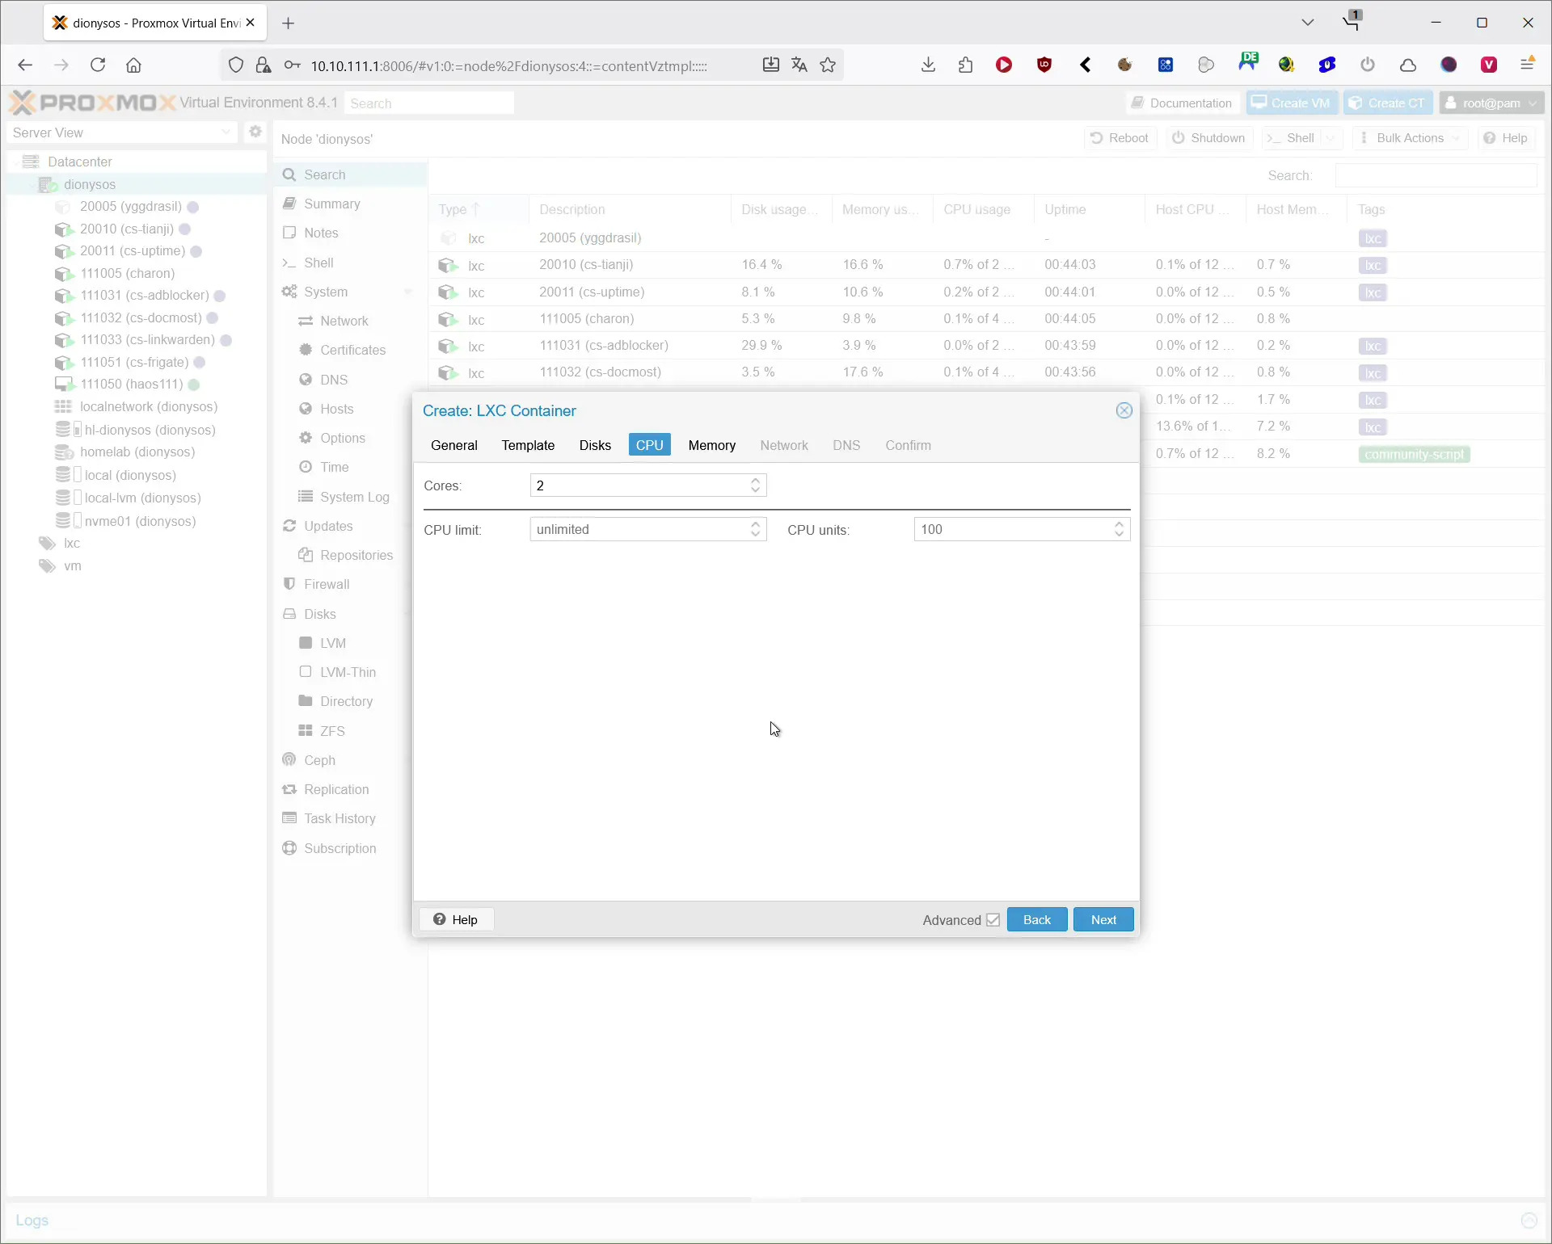Increase CPU limit with spinner up arrow

[755, 524]
